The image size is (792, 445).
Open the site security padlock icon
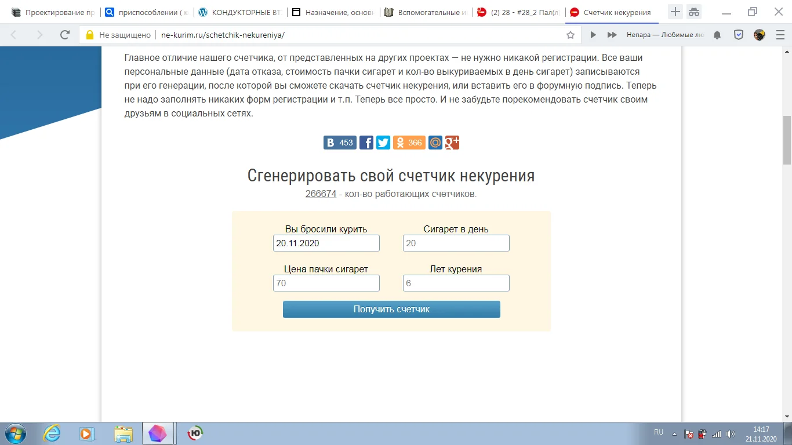point(90,34)
